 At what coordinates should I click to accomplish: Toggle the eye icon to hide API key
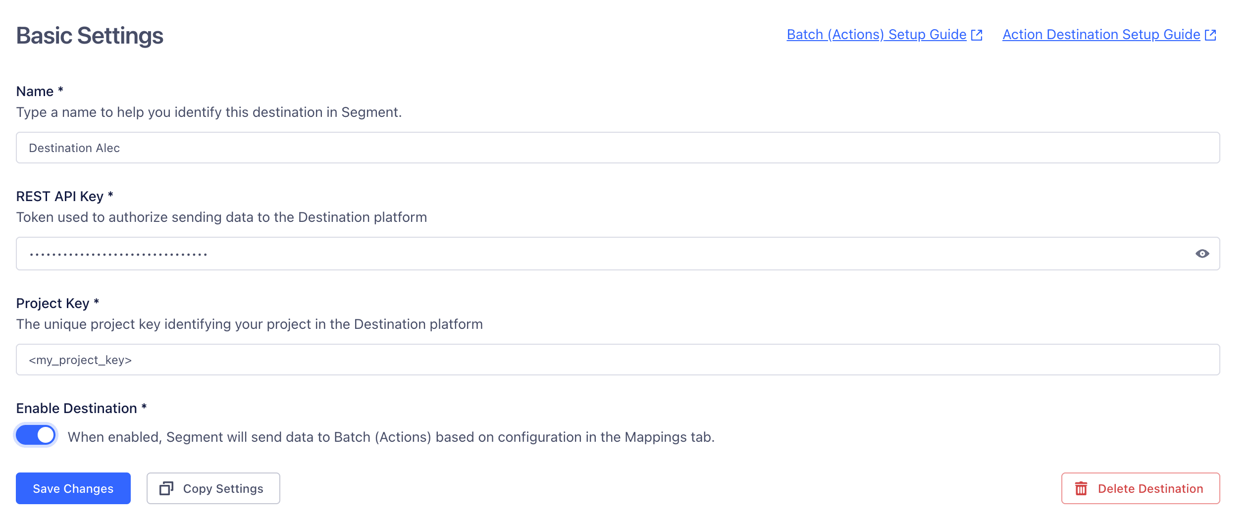(x=1203, y=254)
